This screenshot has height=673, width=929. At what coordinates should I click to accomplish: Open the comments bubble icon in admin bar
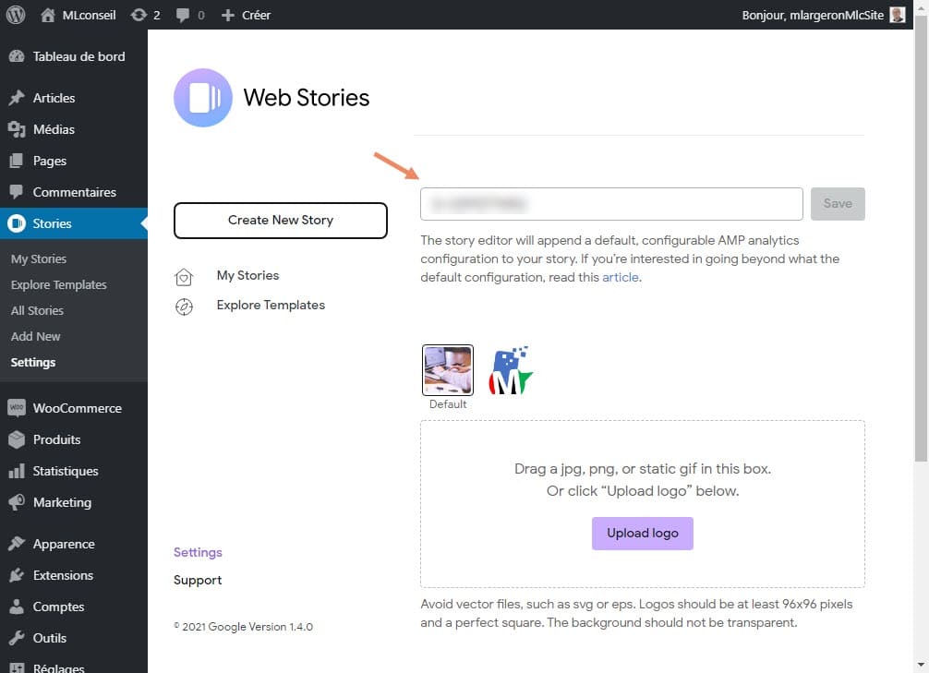(x=183, y=15)
